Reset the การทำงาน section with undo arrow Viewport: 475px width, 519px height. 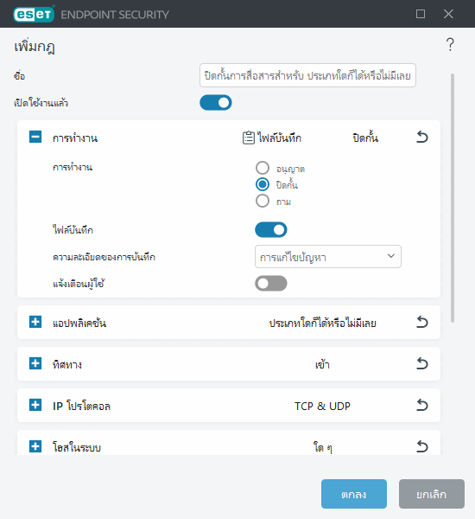click(x=421, y=137)
